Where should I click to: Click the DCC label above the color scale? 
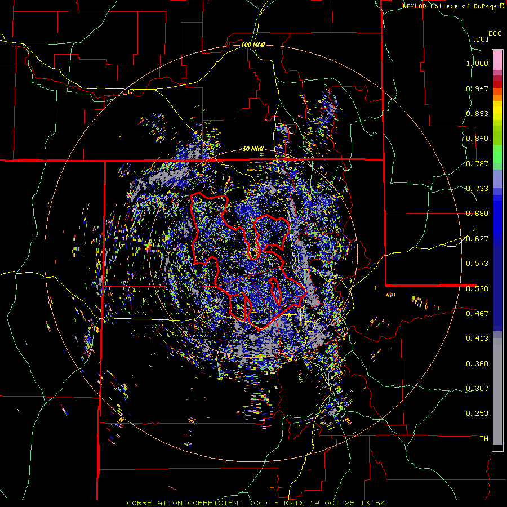click(x=495, y=34)
